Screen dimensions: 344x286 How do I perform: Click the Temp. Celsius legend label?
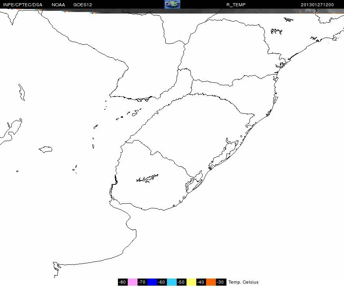(243, 282)
